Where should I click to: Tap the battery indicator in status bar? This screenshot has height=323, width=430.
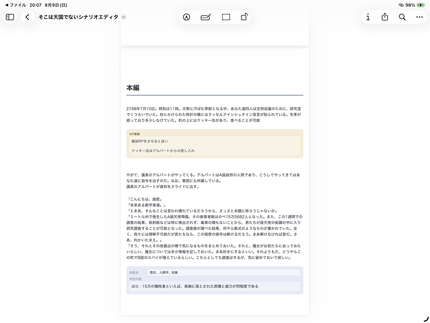point(421,5)
